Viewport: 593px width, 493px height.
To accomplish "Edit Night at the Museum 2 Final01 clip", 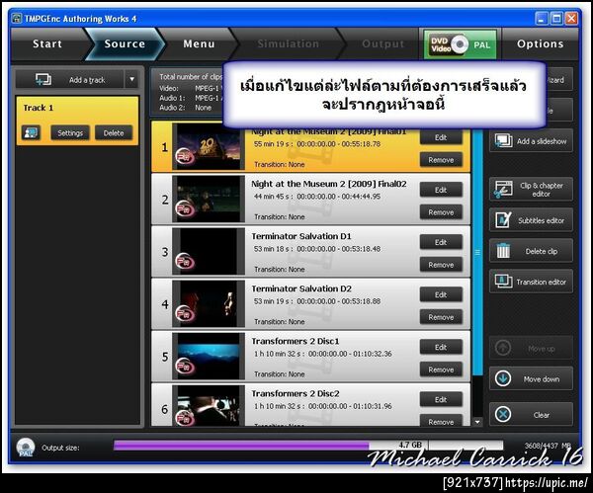I will coord(441,137).
